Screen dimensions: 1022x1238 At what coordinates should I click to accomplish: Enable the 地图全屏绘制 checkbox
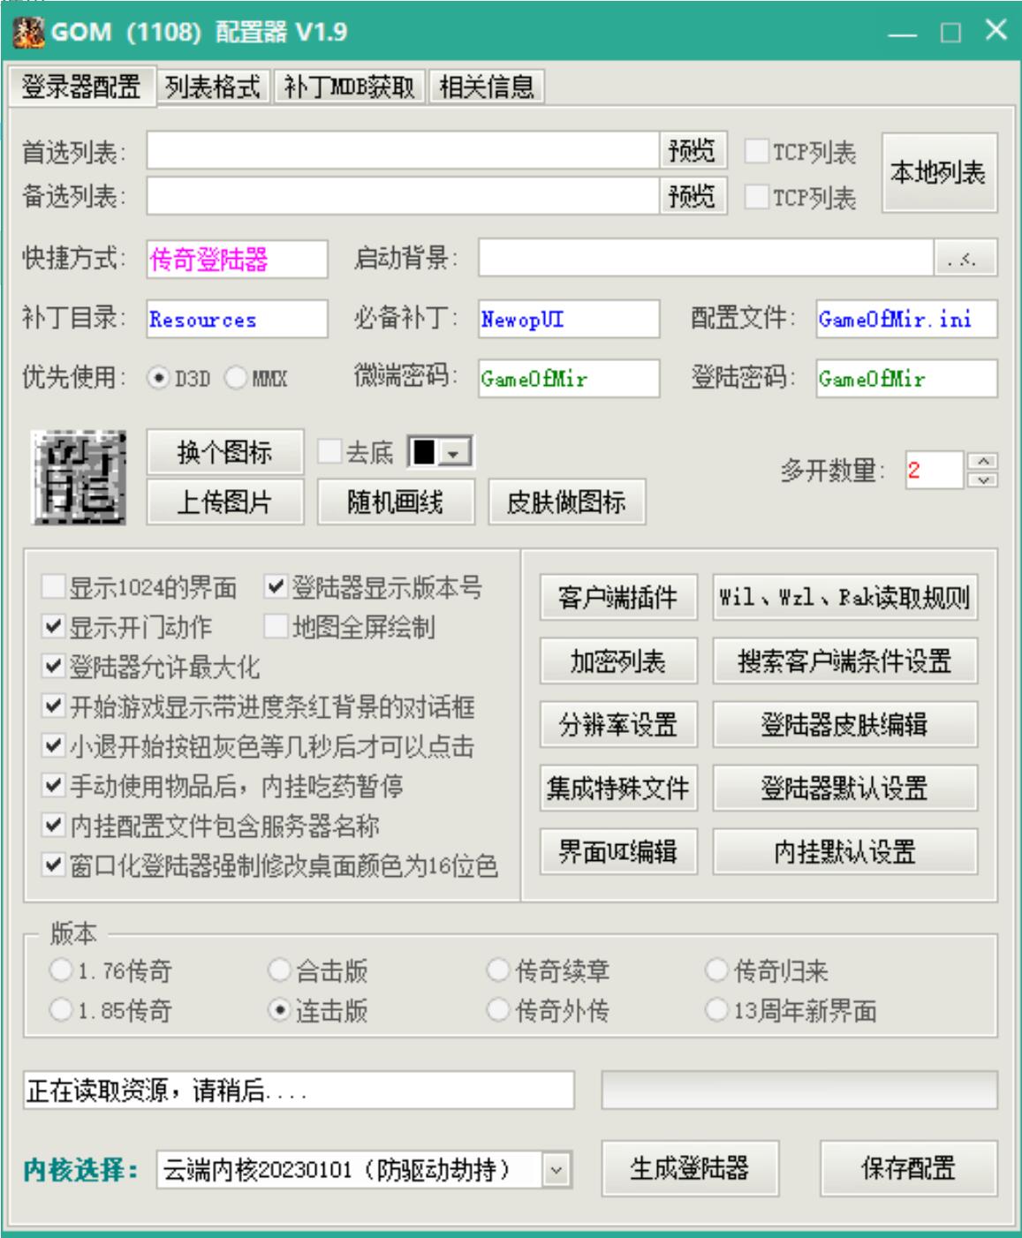click(x=275, y=626)
